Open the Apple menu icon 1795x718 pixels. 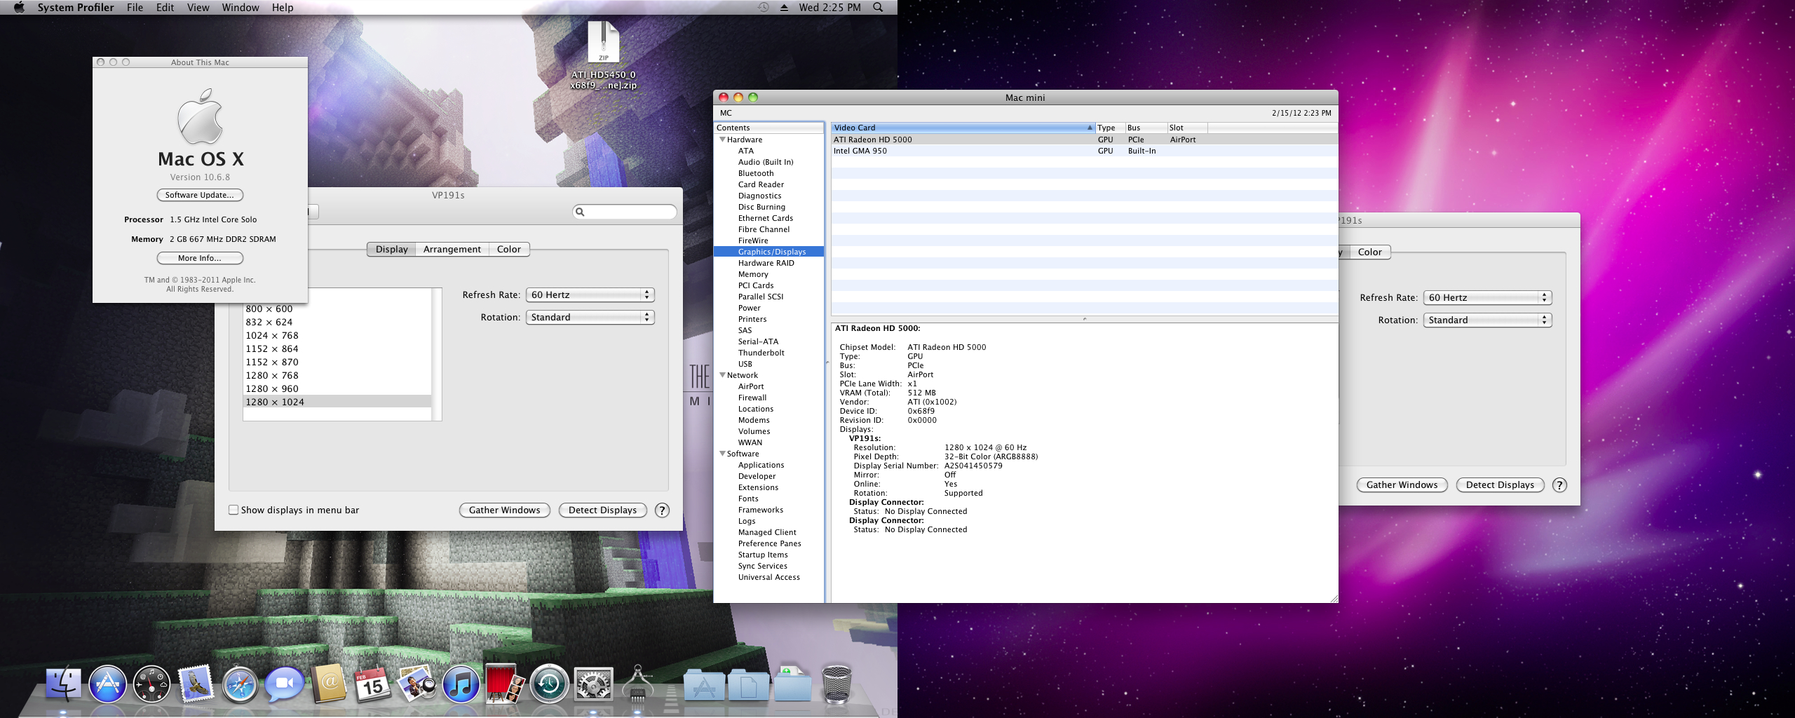(x=19, y=7)
